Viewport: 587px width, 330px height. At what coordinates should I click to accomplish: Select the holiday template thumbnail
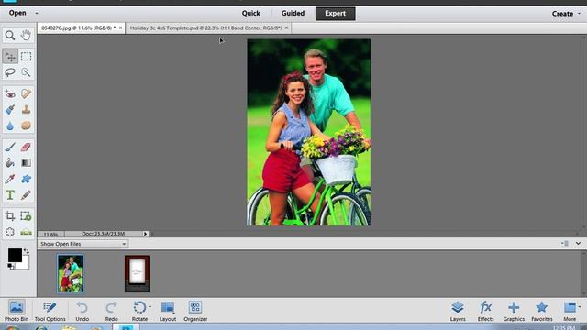(x=137, y=274)
